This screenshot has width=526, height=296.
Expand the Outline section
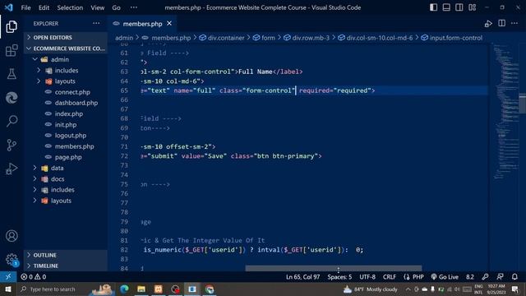tap(66, 255)
